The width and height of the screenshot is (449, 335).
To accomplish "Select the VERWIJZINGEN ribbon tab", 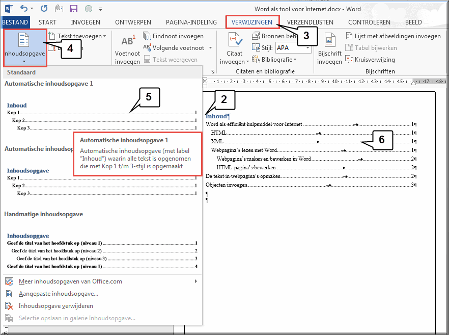I will [252, 22].
